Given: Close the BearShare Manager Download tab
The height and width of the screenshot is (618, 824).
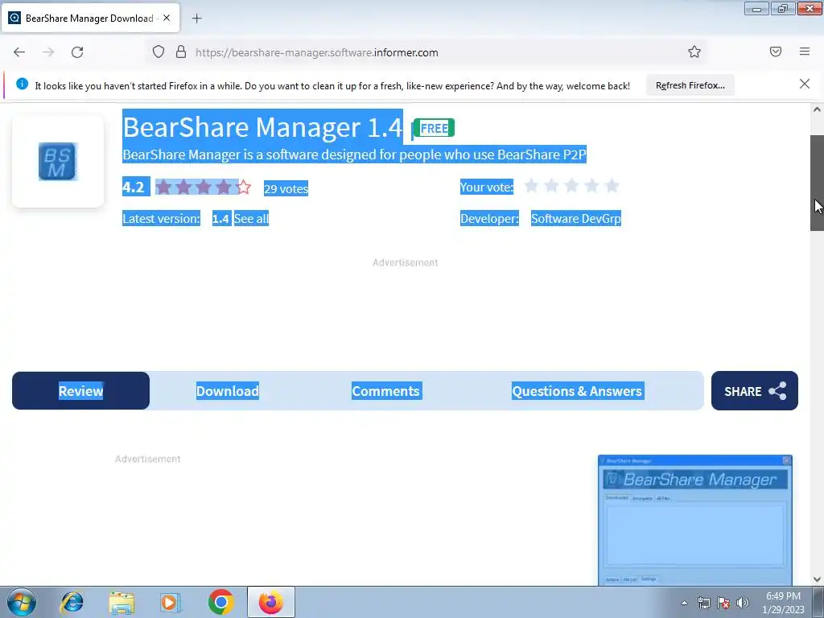Looking at the screenshot, I should [x=167, y=18].
